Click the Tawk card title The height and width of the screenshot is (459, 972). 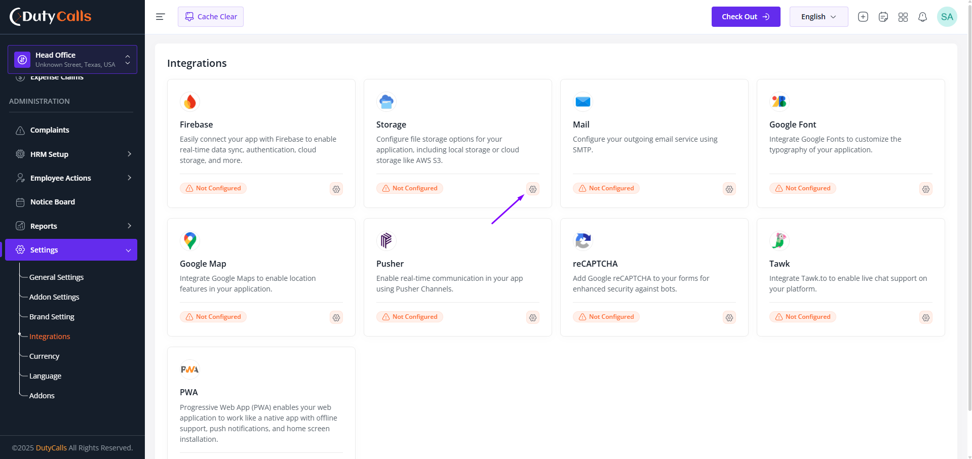pos(779,264)
